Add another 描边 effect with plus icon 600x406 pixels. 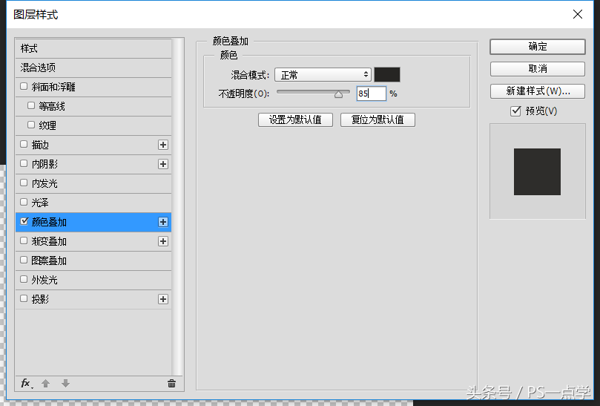coord(163,145)
